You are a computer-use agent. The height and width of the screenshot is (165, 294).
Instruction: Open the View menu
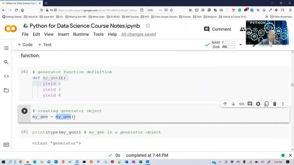point(49,34)
